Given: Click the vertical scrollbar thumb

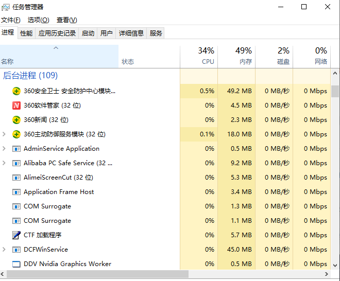Looking at the screenshot, I should tap(335, 91).
